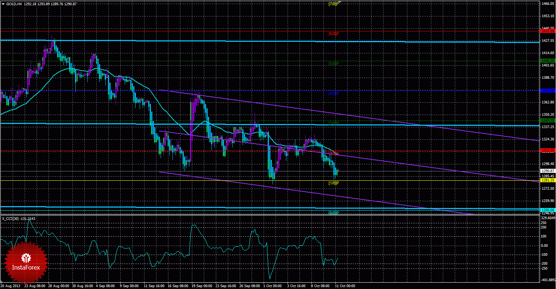This screenshot has width=556, height=289.
Task: Click the 1259.90 price scale value
Action: click(548, 201)
